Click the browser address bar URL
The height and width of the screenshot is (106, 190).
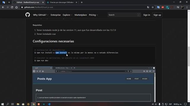pyautogui.click(x=39, y=7)
